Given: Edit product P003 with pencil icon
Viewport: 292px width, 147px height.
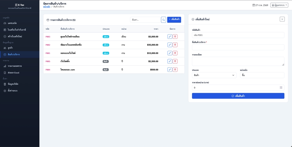Looking at the screenshot, I should [x=170, y=36].
